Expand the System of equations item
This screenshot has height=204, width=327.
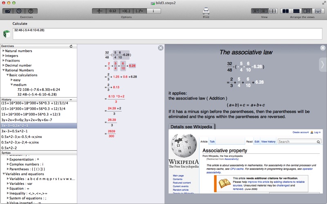point(8,198)
